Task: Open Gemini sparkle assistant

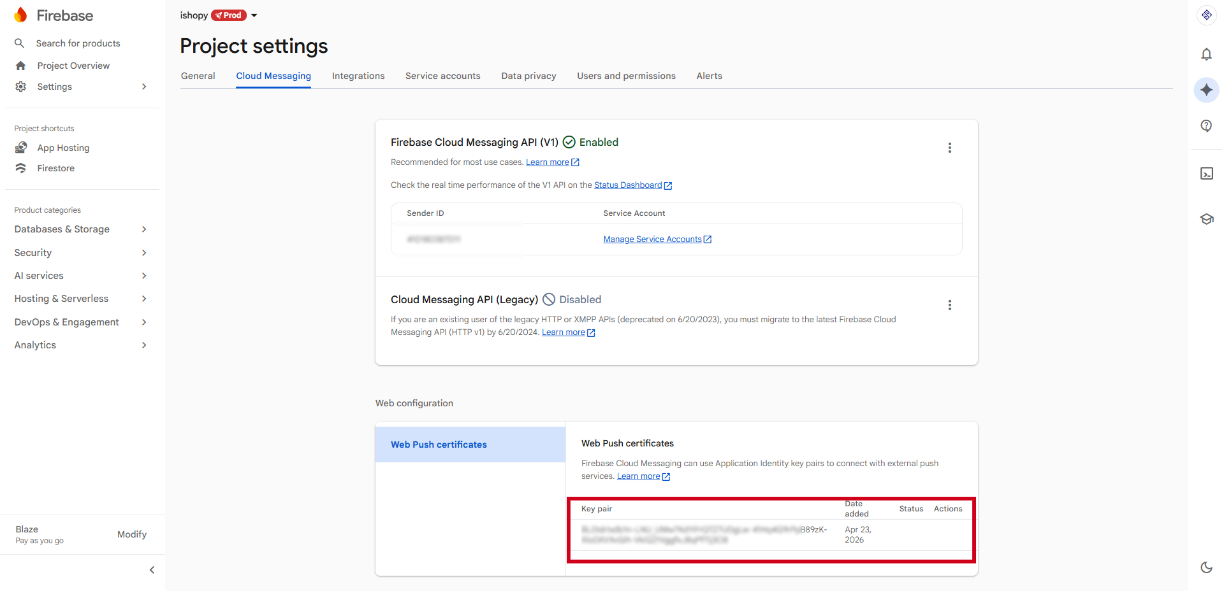Action: click(1206, 90)
